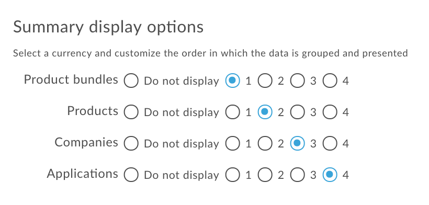Screen dimensions: 429x205
Task: Set Companies order to 4
Action: click(330, 143)
